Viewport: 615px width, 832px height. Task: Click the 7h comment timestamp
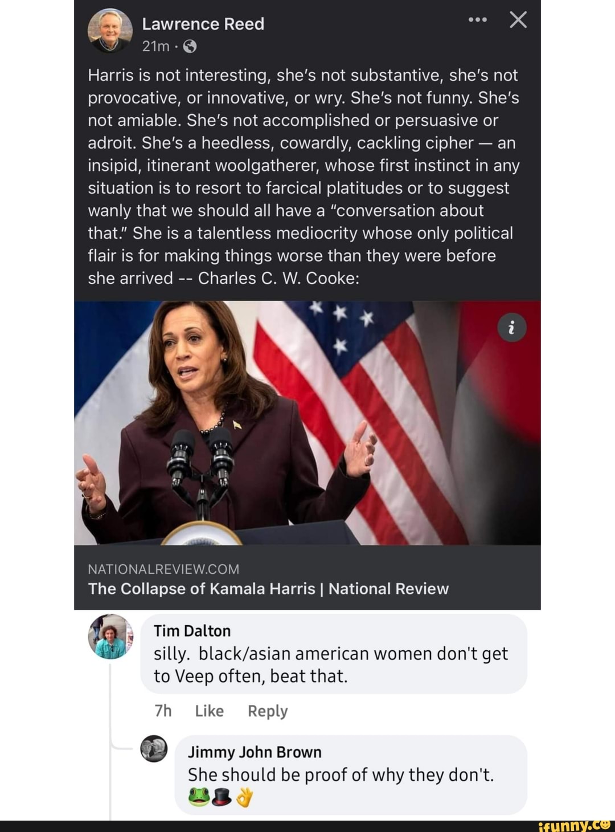[163, 711]
